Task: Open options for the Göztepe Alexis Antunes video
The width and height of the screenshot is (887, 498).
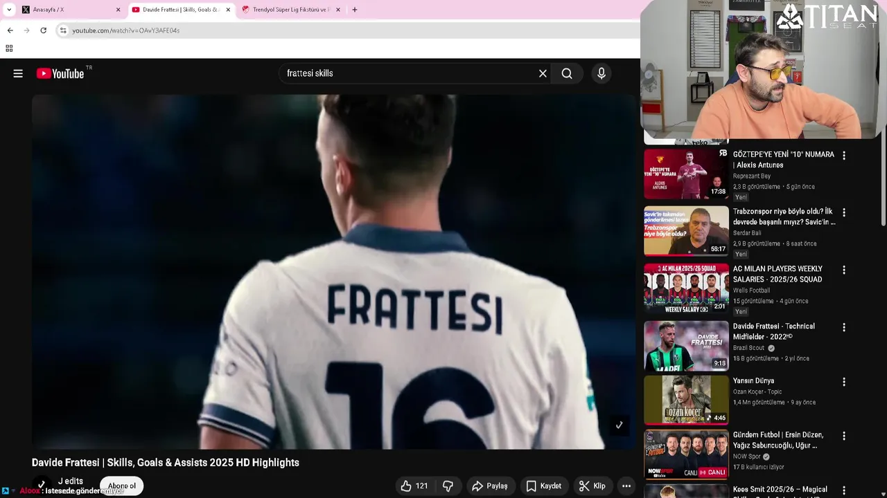Action: tap(843, 156)
